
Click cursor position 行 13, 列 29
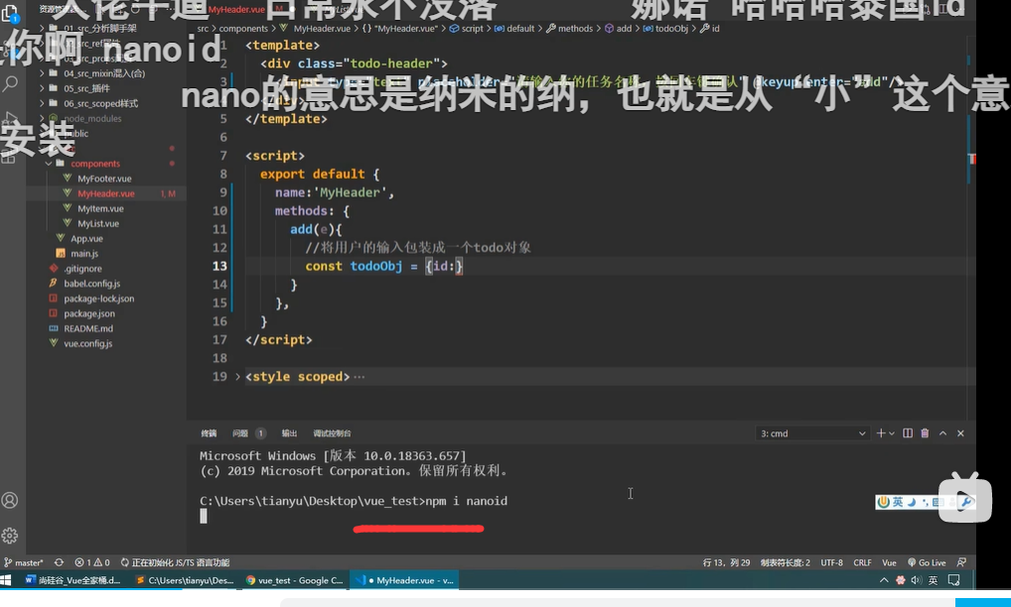pos(726,562)
